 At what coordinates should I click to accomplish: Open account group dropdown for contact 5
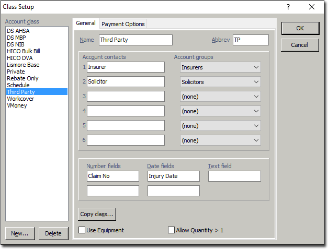220,126
